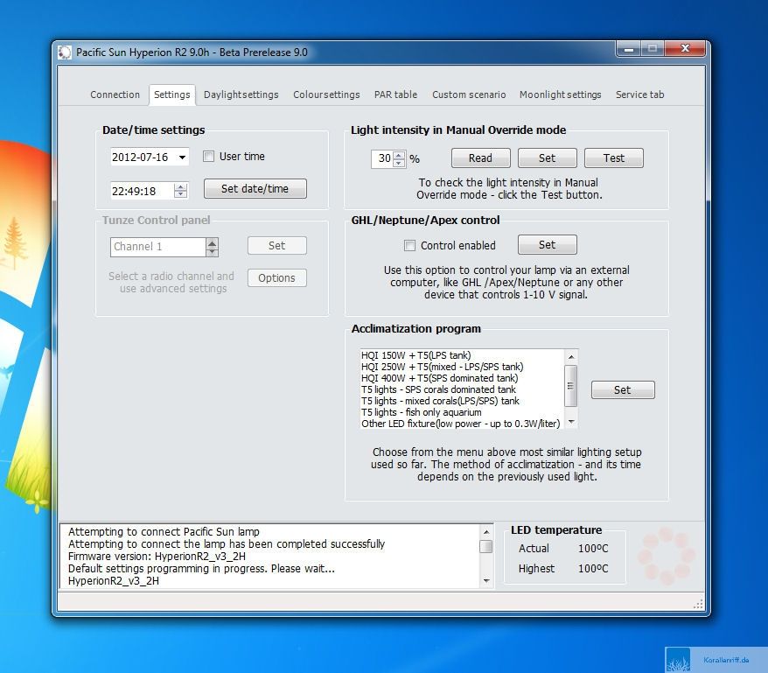This screenshot has width=768, height=673.
Task: Click the Pacific Sun app icon in title bar
Action: pyautogui.click(x=65, y=53)
